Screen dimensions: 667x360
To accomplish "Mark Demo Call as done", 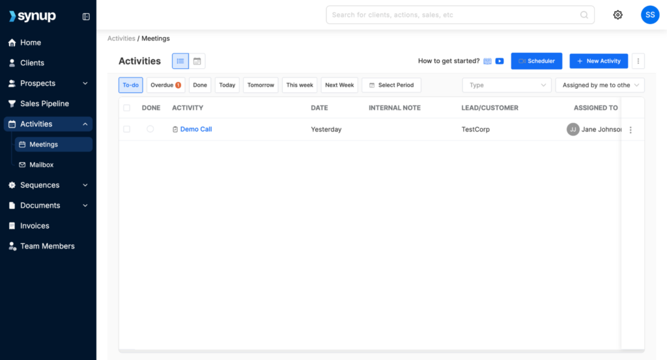I will [x=150, y=130].
